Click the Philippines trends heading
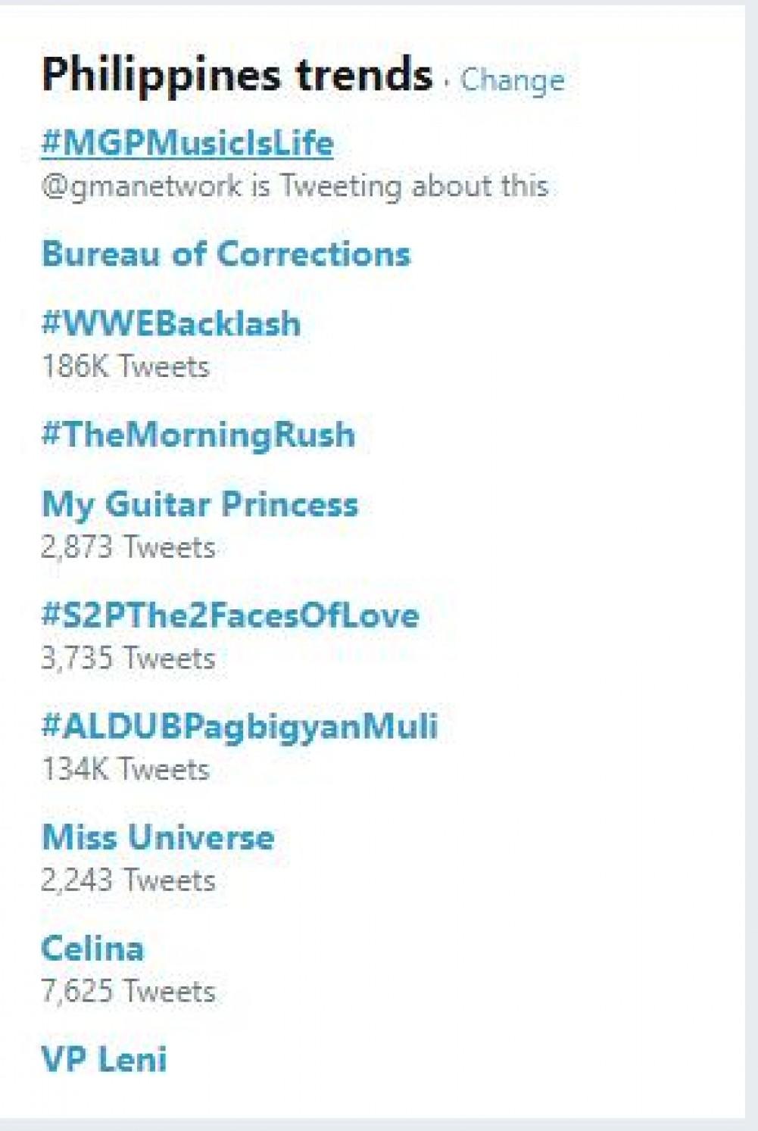This screenshot has height=1131, width=758. (236, 75)
